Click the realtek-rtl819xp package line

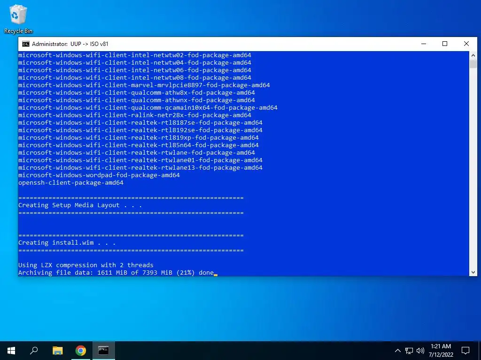coord(139,138)
